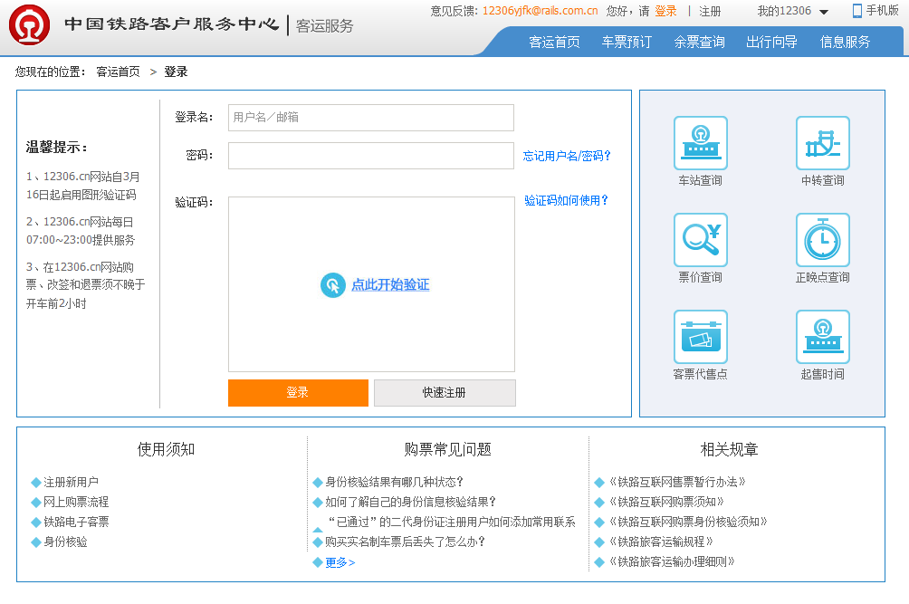Open the 车站查询 station query icon
Viewport: 909px width, 604px height.
point(700,143)
